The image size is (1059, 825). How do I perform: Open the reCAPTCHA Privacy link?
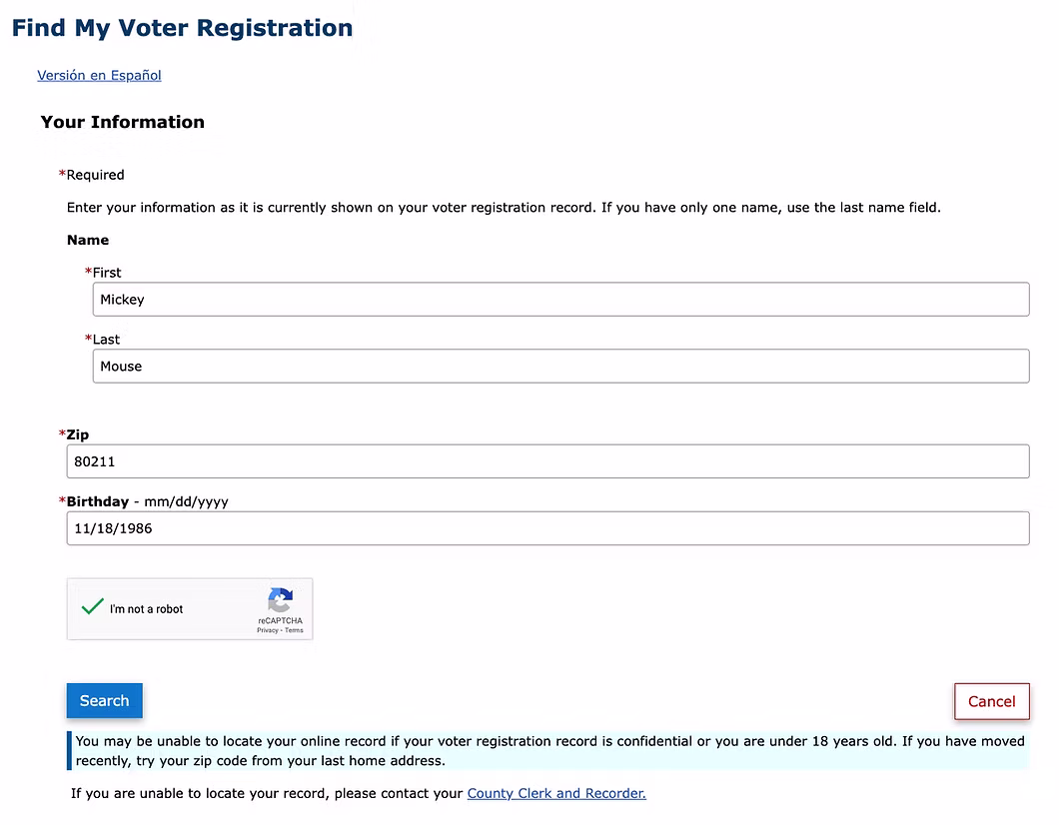click(x=266, y=629)
